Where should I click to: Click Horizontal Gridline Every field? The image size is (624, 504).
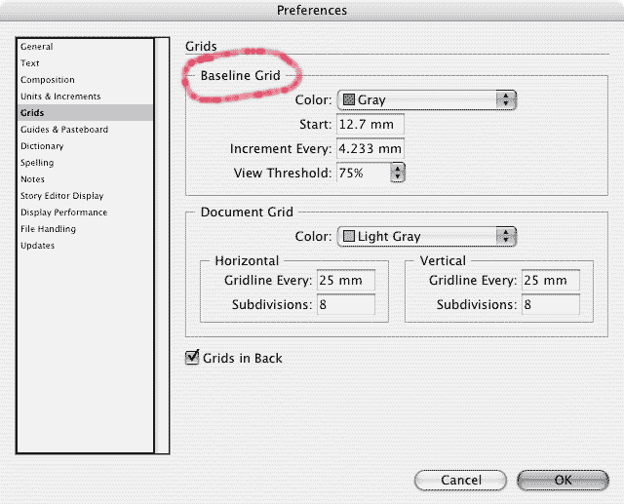pyautogui.click(x=346, y=281)
